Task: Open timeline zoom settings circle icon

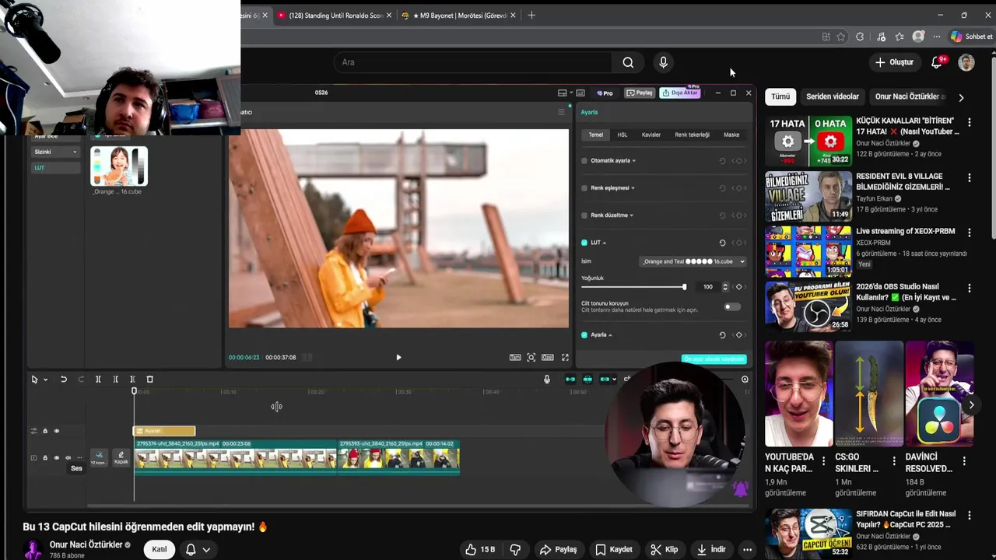Action: (x=745, y=380)
